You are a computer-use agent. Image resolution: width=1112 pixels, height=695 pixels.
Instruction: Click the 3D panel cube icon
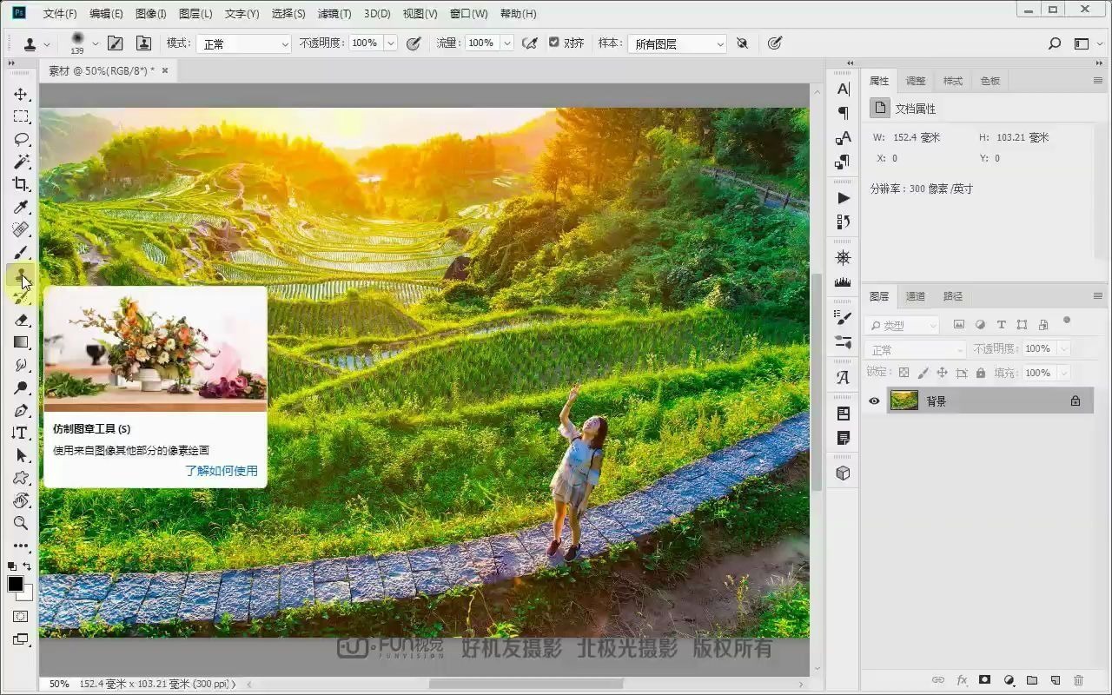pos(843,473)
